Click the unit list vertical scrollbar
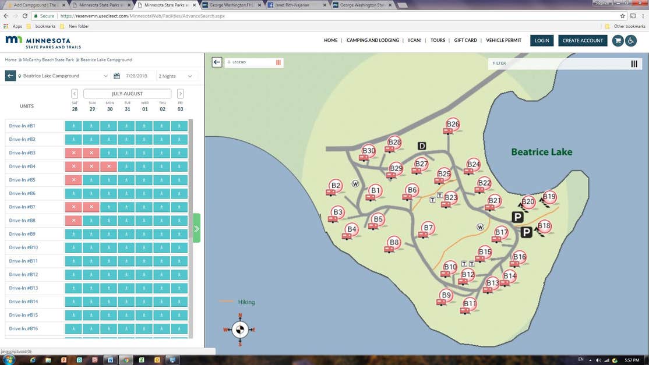 coord(191,227)
